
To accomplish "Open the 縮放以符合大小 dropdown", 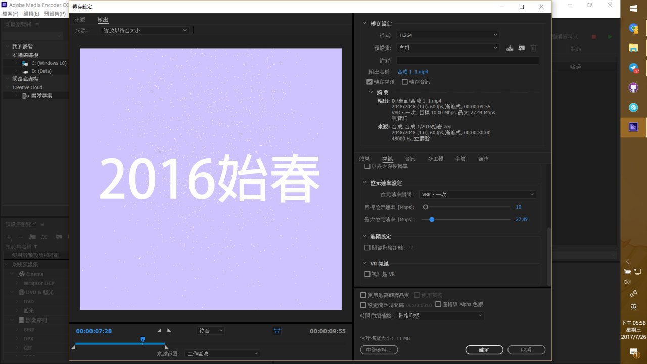I will point(145,31).
